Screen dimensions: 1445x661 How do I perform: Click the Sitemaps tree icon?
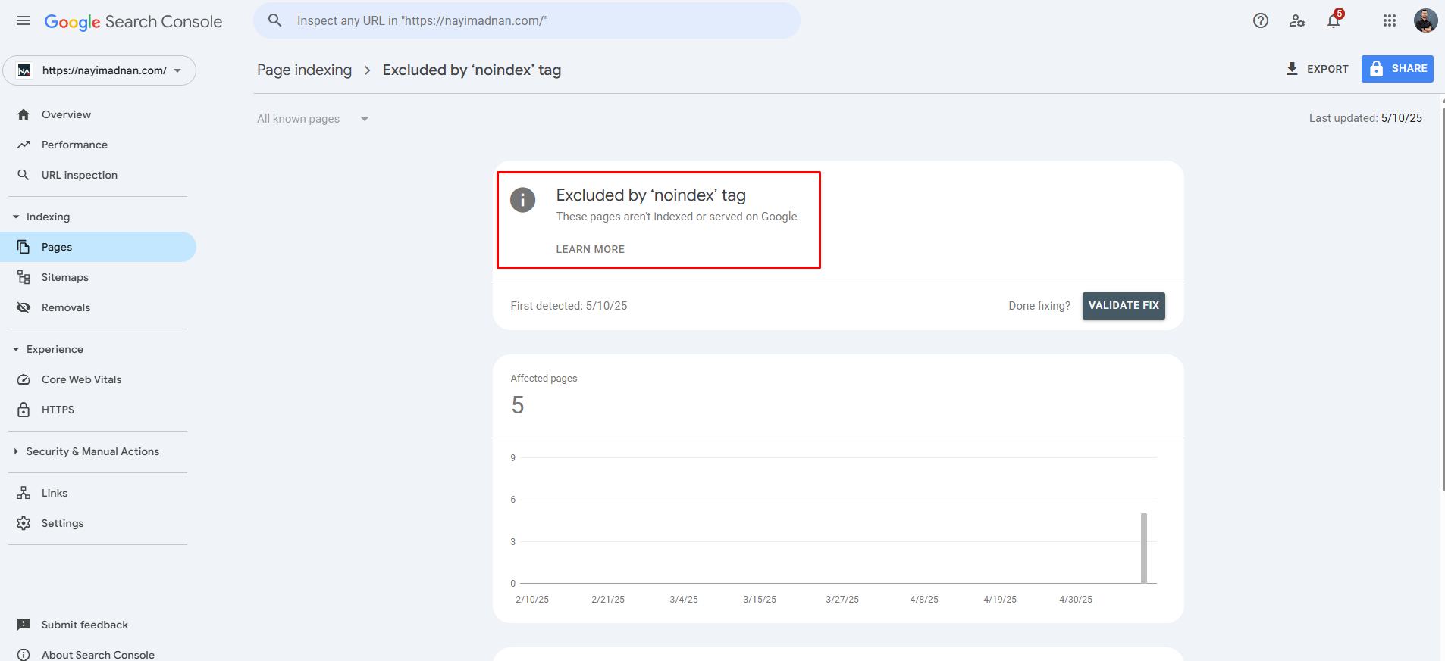24,277
